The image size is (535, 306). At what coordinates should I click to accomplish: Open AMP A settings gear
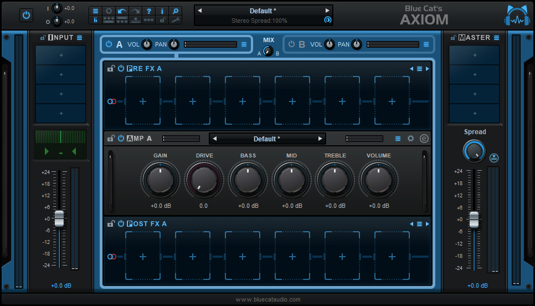tap(411, 139)
